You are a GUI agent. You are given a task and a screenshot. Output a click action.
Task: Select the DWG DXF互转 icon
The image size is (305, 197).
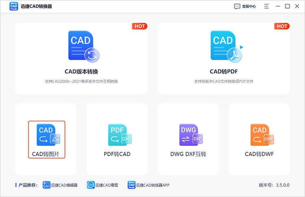(x=191, y=135)
